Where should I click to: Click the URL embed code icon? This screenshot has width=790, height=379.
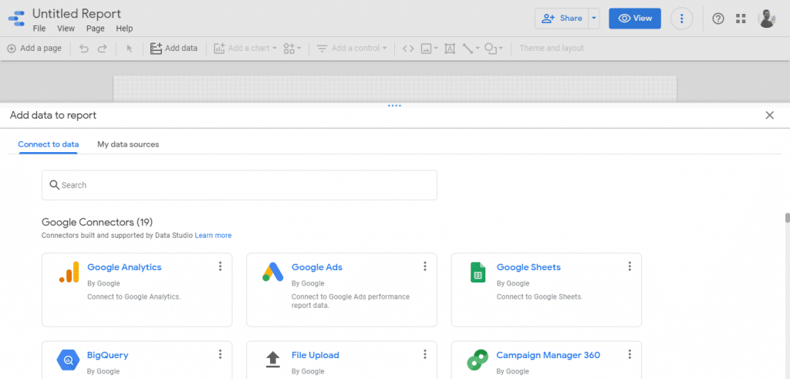408,49
